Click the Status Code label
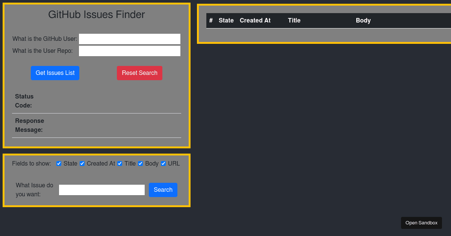451x236 pixels. coord(24,101)
